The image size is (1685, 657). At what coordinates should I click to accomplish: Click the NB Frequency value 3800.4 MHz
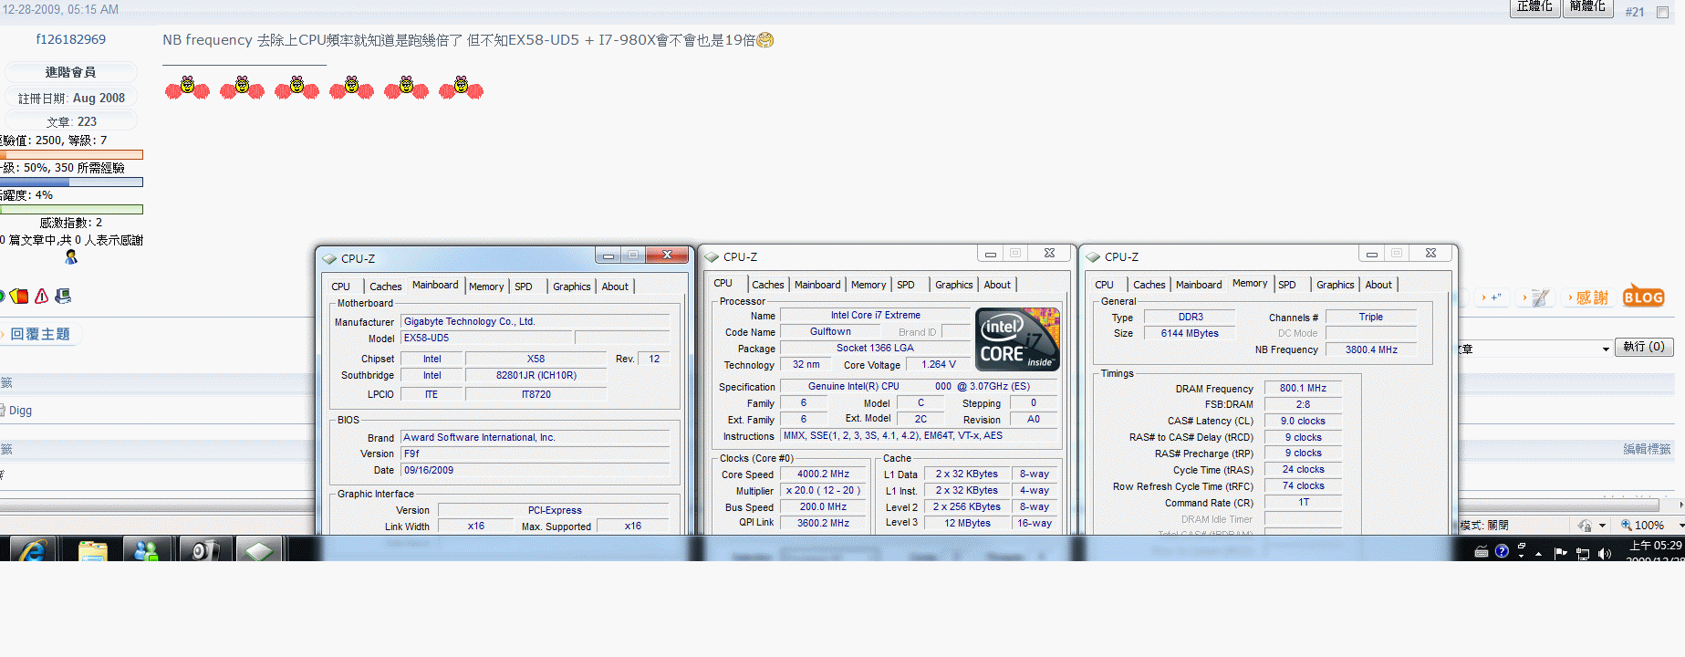(1371, 349)
